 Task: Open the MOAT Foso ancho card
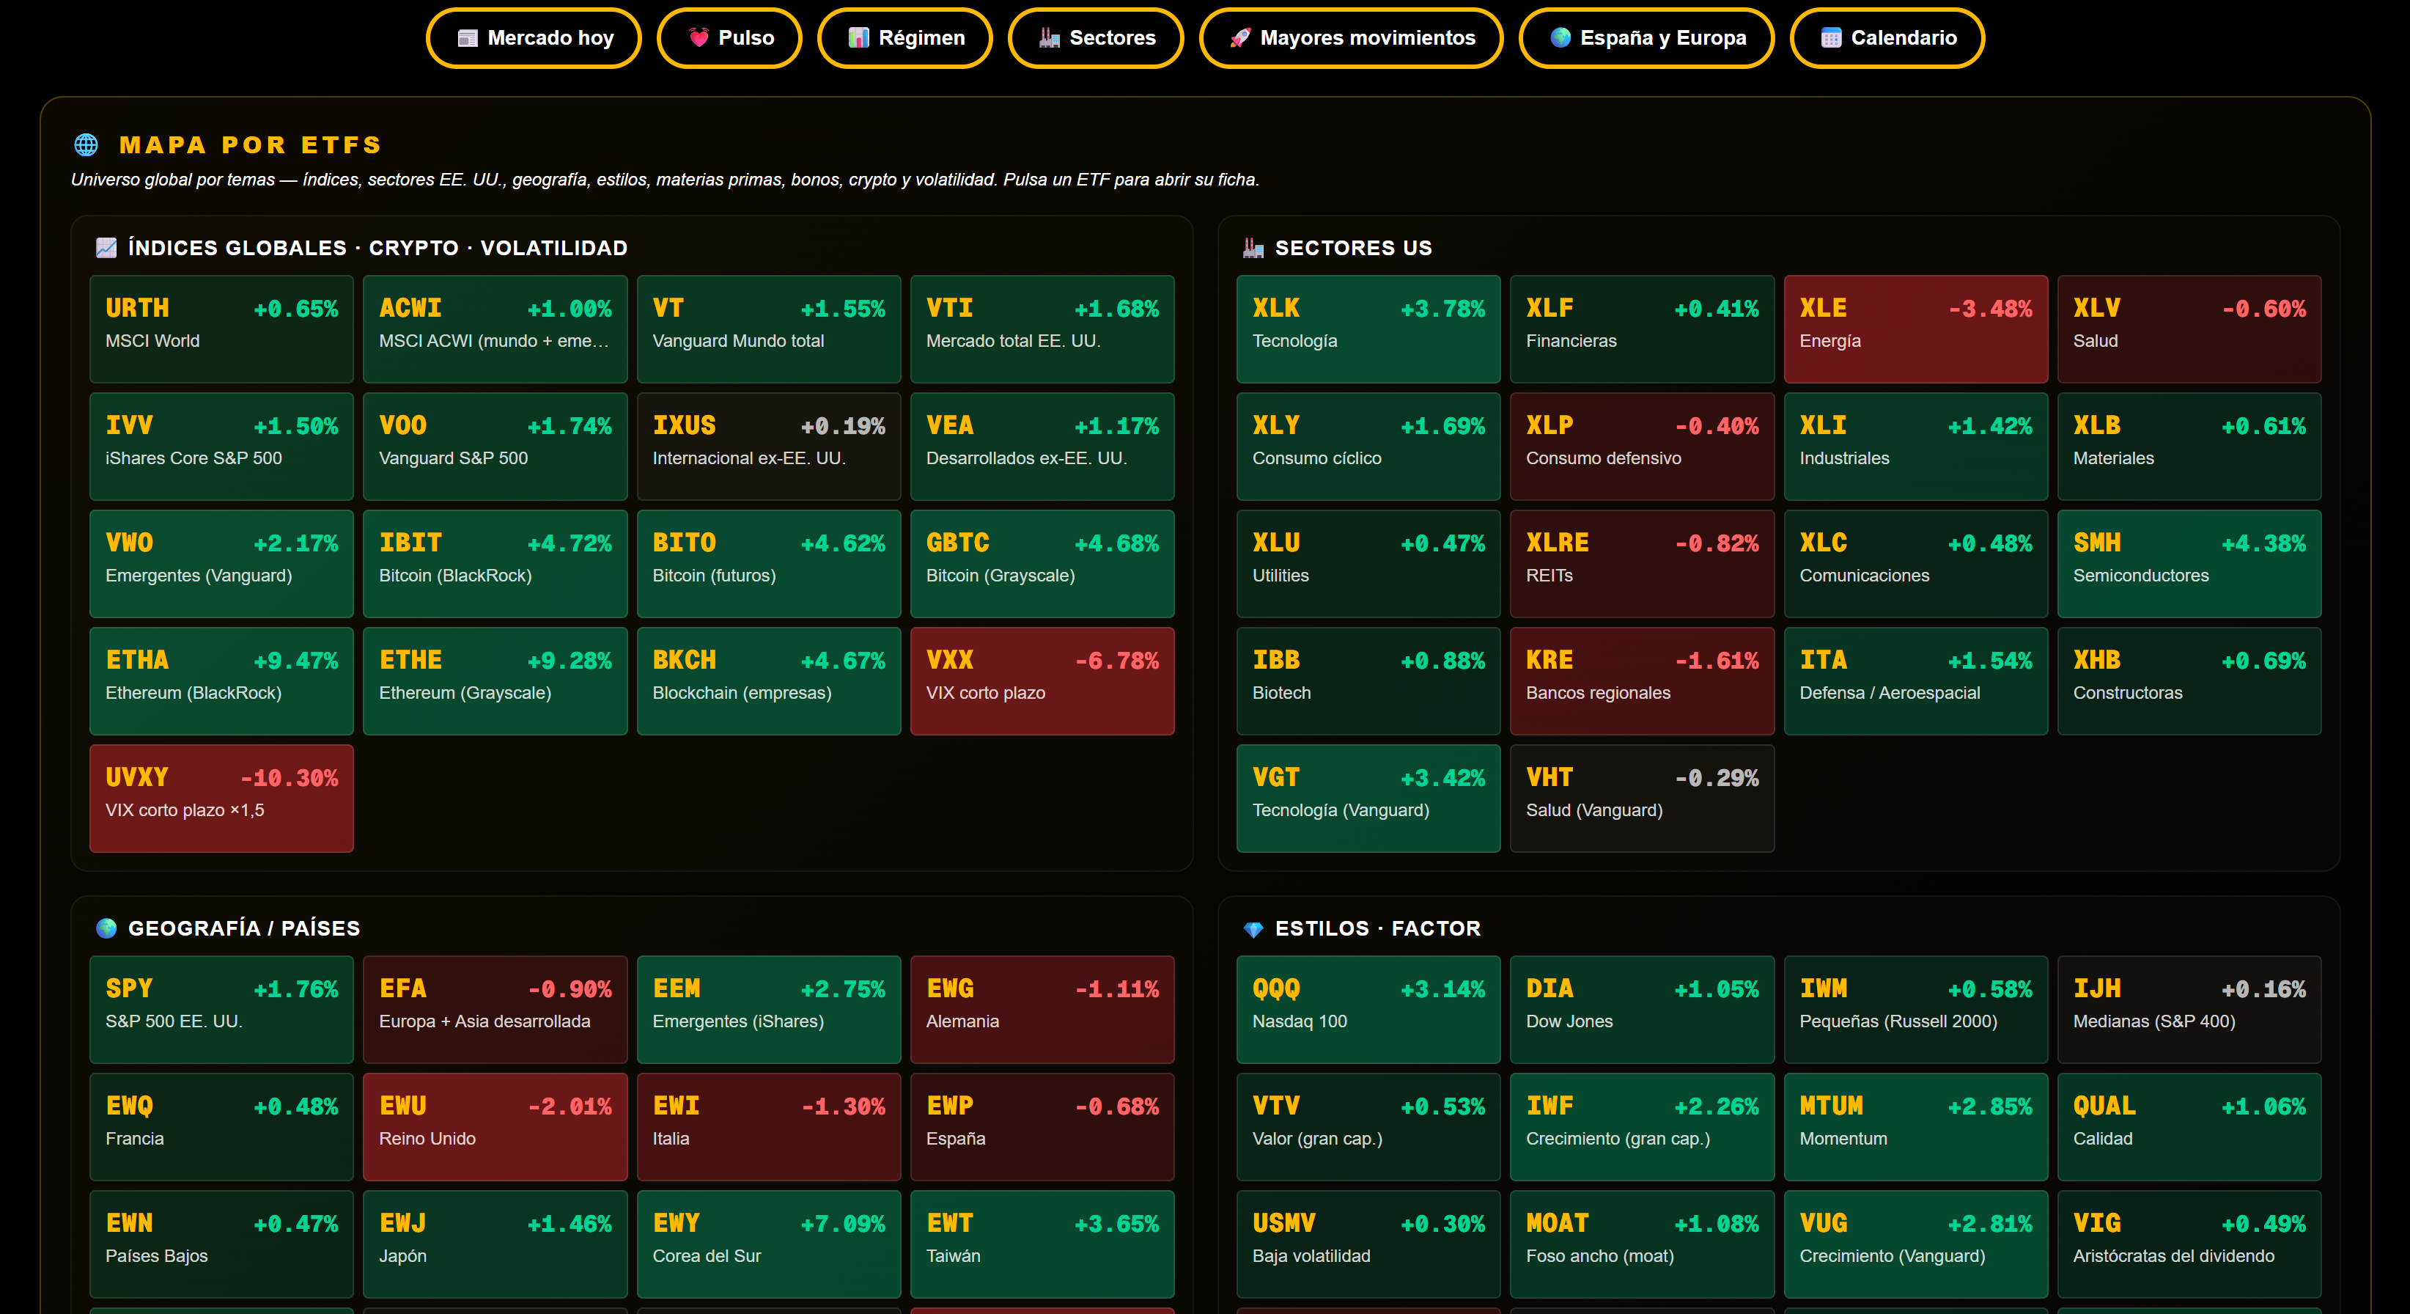1642,1244
